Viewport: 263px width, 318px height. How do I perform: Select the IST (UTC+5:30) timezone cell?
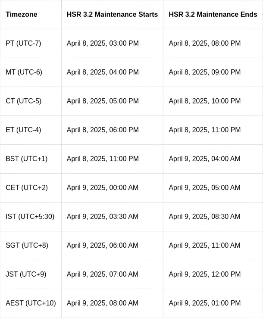pyautogui.click(x=30, y=217)
